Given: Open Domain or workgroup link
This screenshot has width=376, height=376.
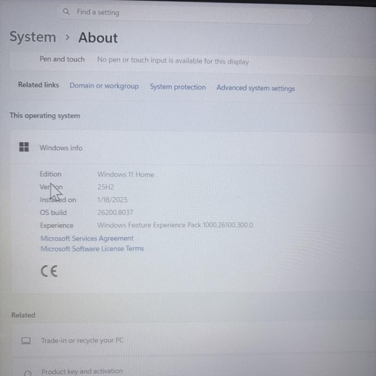Looking at the screenshot, I should pos(104,86).
